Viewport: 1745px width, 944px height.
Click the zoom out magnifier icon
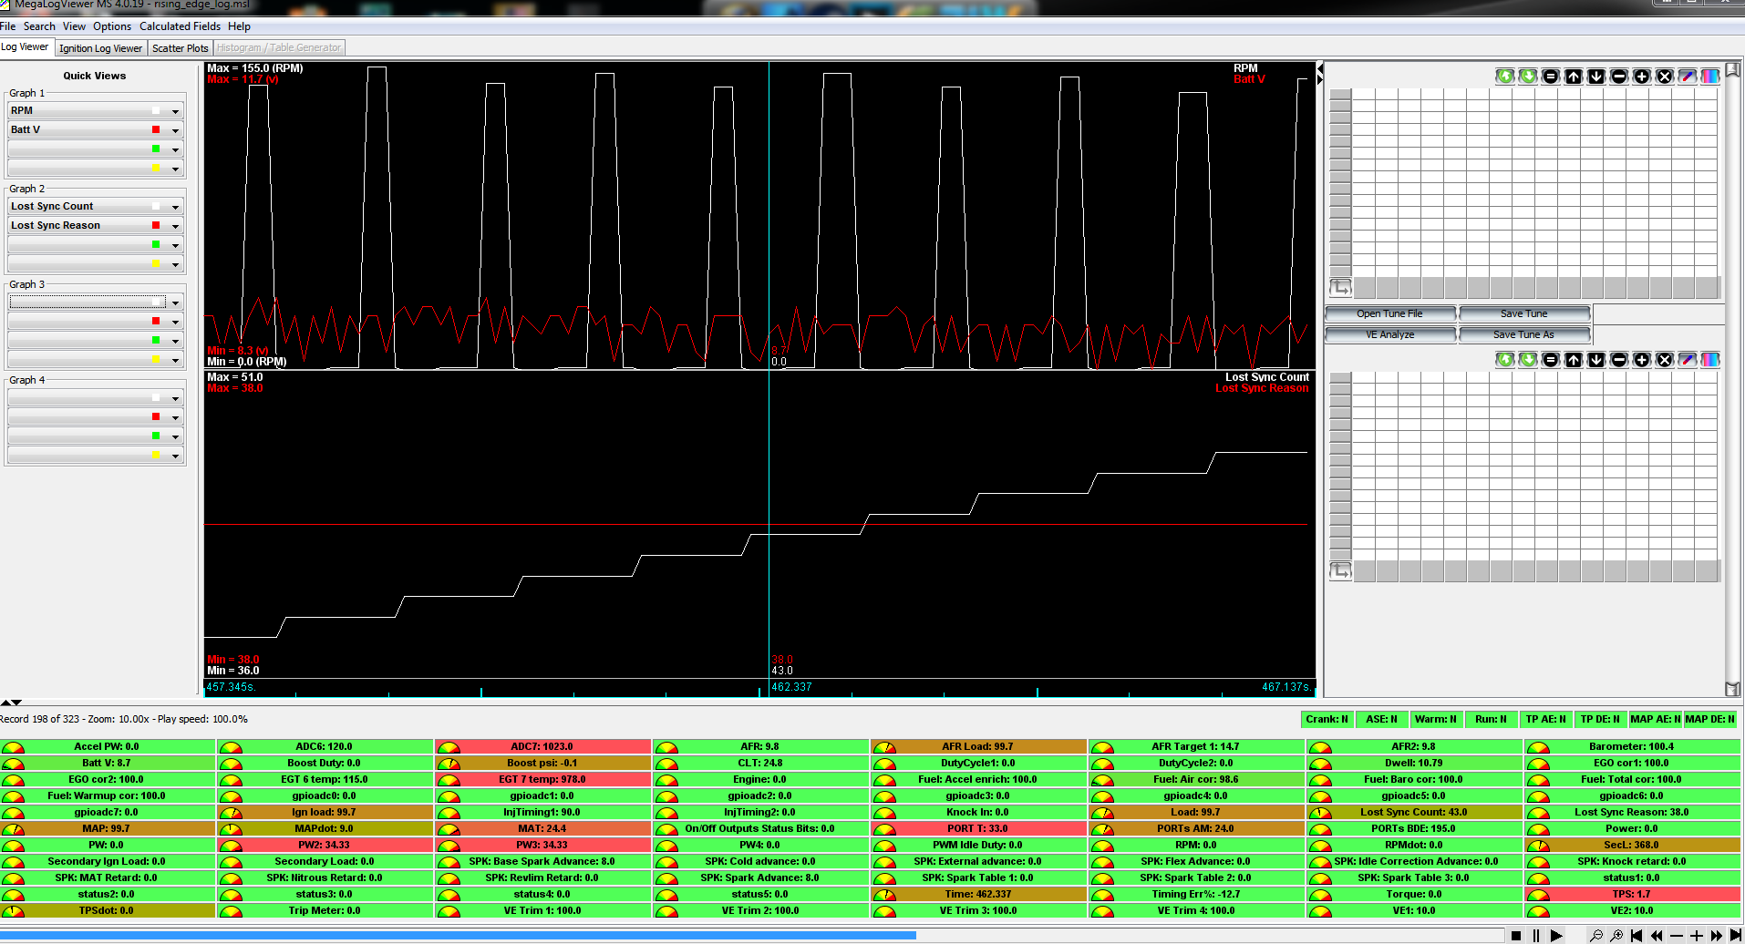(1595, 936)
